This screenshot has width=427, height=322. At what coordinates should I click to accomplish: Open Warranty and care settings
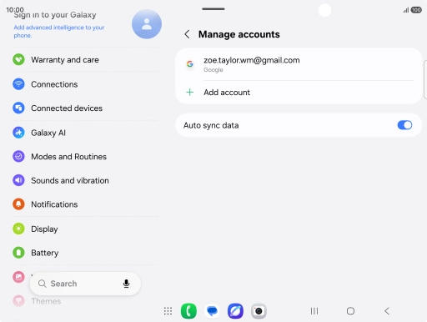click(x=85, y=60)
